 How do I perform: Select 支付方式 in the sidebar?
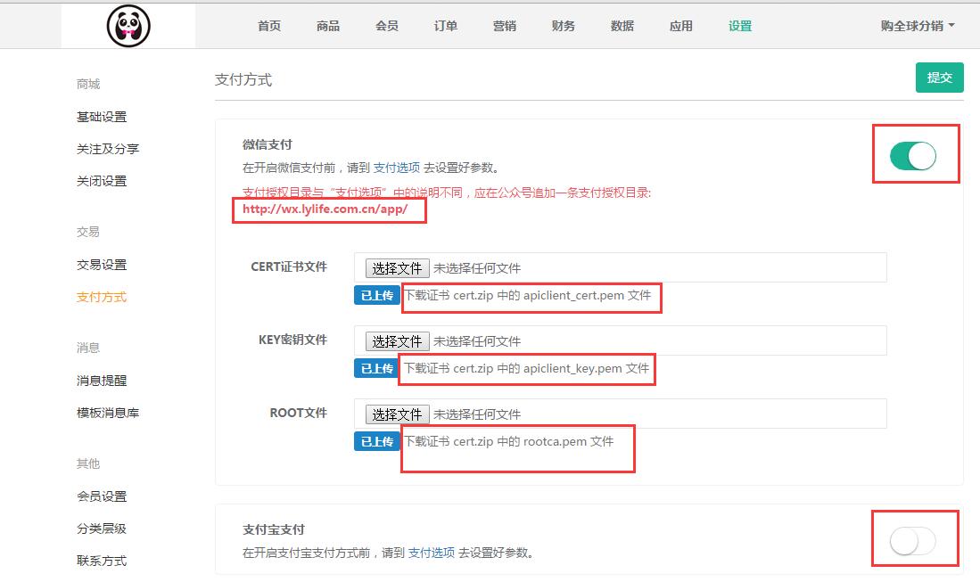pyautogui.click(x=102, y=298)
